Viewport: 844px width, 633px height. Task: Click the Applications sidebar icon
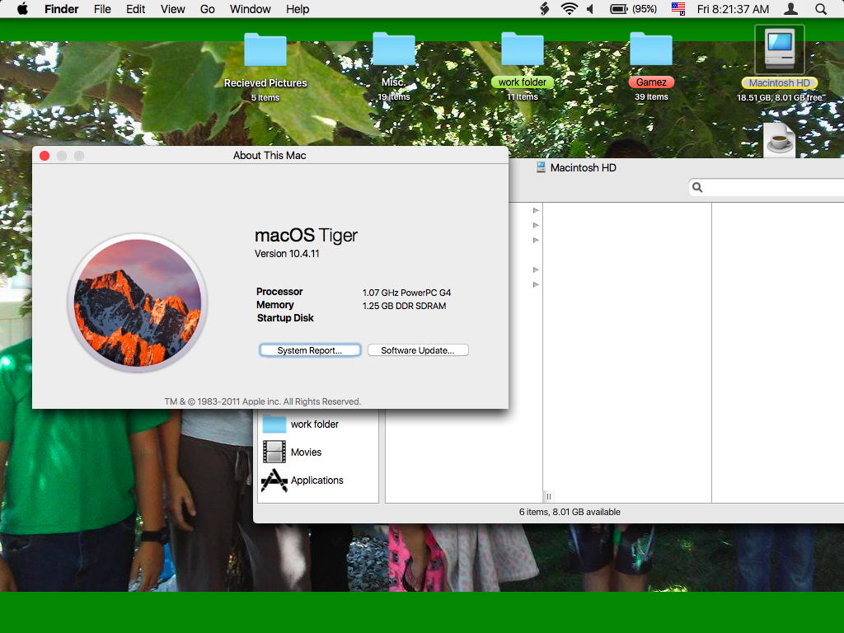[274, 481]
